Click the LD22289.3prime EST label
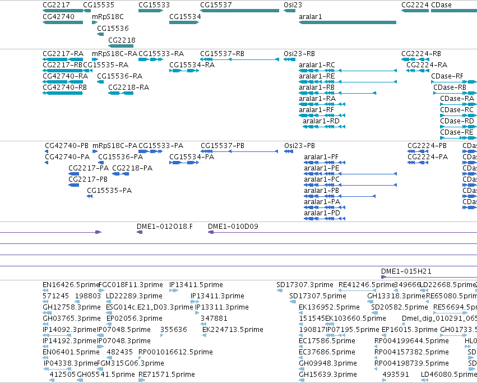The width and height of the screenshot is (477, 383). 134,296
